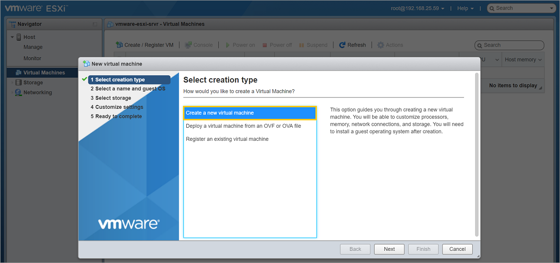560x263 pixels.
Task: Open the Help dropdown menu
Action: pyautogui.click(x=465, y=8)
